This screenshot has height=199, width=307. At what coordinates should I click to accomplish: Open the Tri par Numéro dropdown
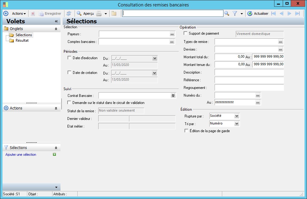tap(236, 124)
